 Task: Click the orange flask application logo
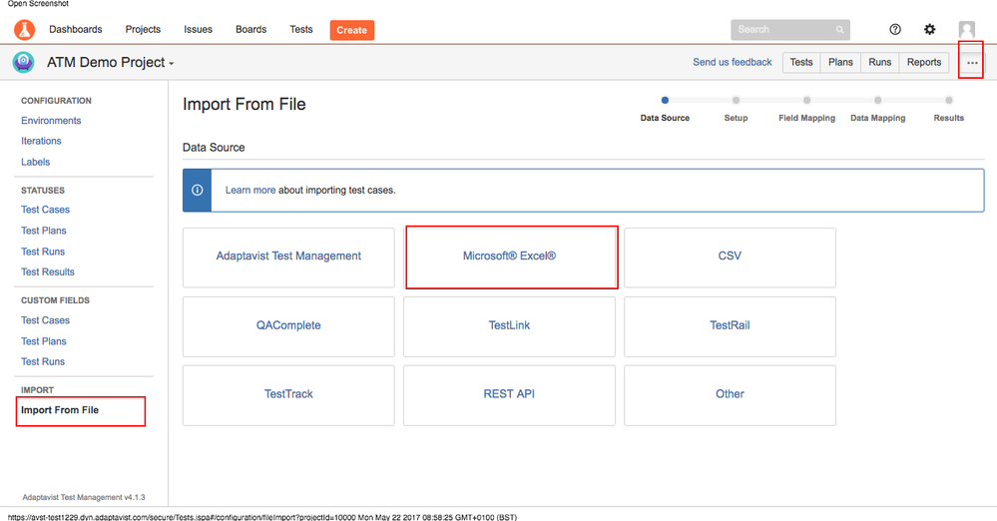[x=24, y=29]
